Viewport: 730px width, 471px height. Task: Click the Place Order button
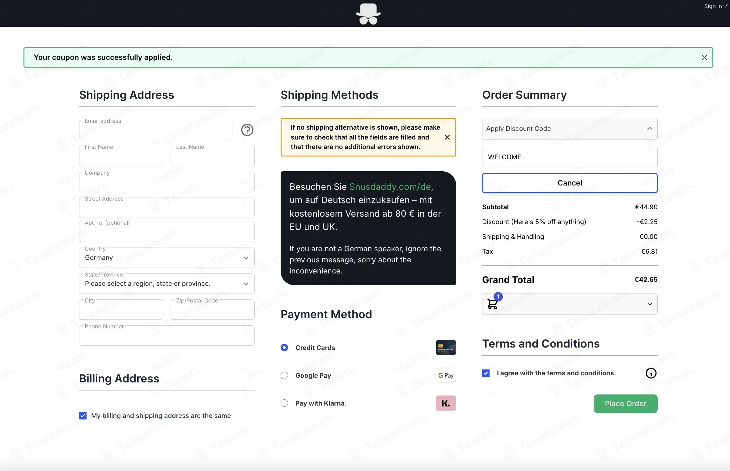pos(626,404)
